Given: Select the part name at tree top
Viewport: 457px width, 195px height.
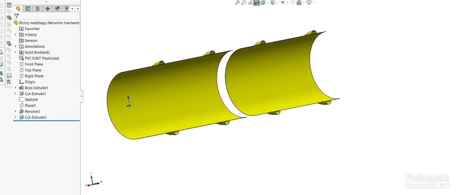Looking at the screenshot, I should pyautogui.click(x=49, y=23).
